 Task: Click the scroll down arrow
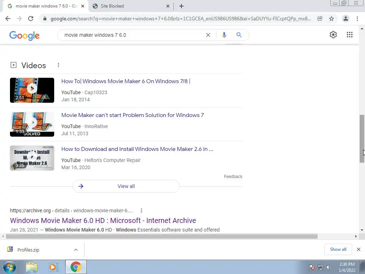tap(362, 230)
